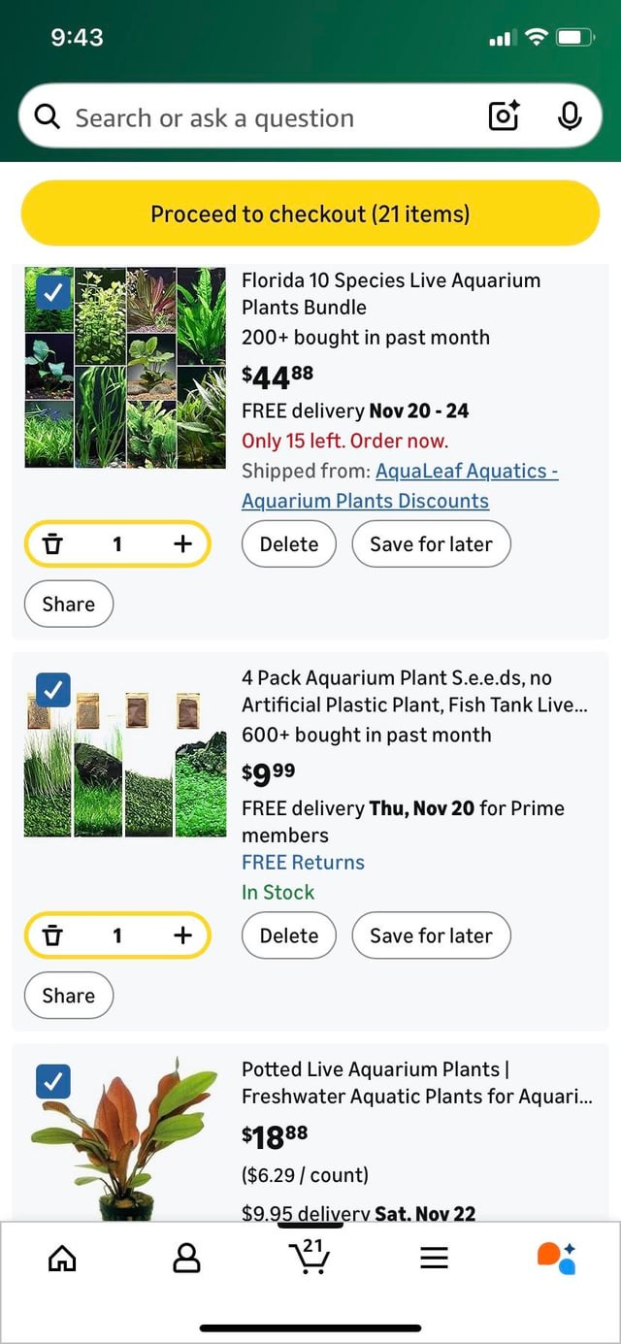
Task: Delete the 4 Pack Aquarium Seeds item
Action: [289, 935]
